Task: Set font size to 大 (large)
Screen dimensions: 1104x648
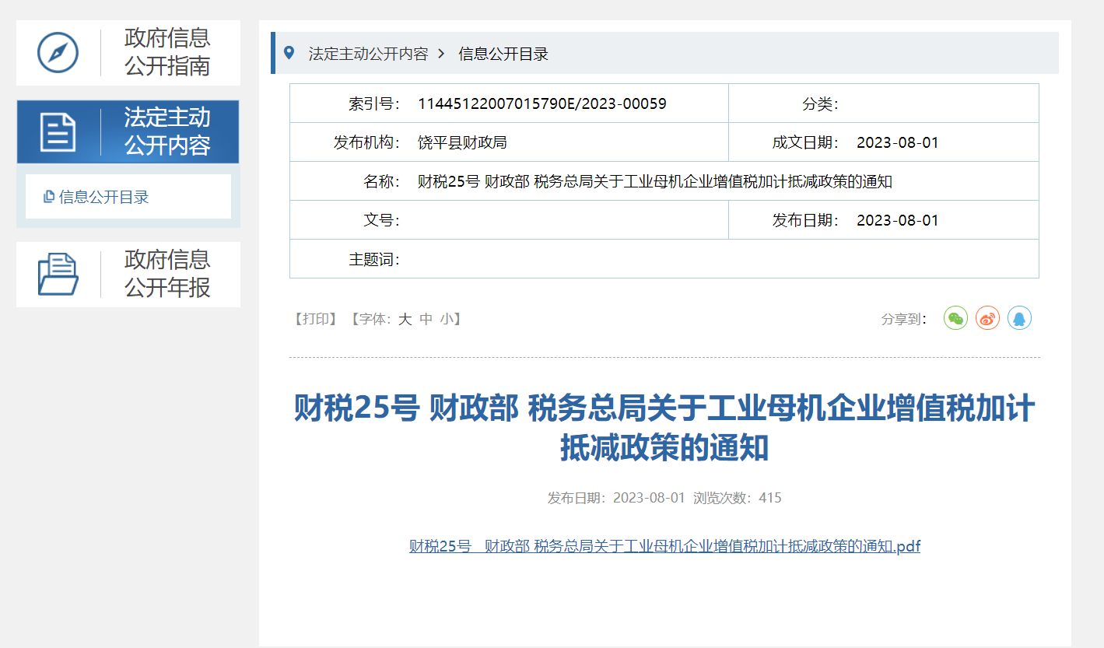Action: (x=405, y=319)
